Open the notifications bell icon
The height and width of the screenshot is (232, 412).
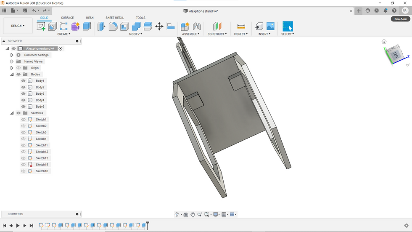point(386,11)
